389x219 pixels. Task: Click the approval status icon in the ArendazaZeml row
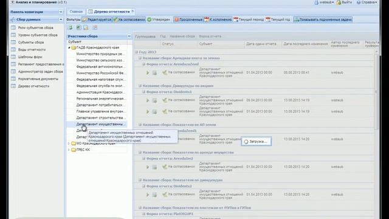[x=165, y=72]
